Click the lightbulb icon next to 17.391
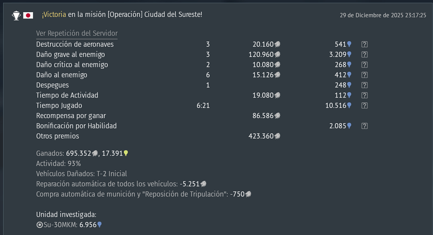This screenshot has width=433, height=235. 126,153
